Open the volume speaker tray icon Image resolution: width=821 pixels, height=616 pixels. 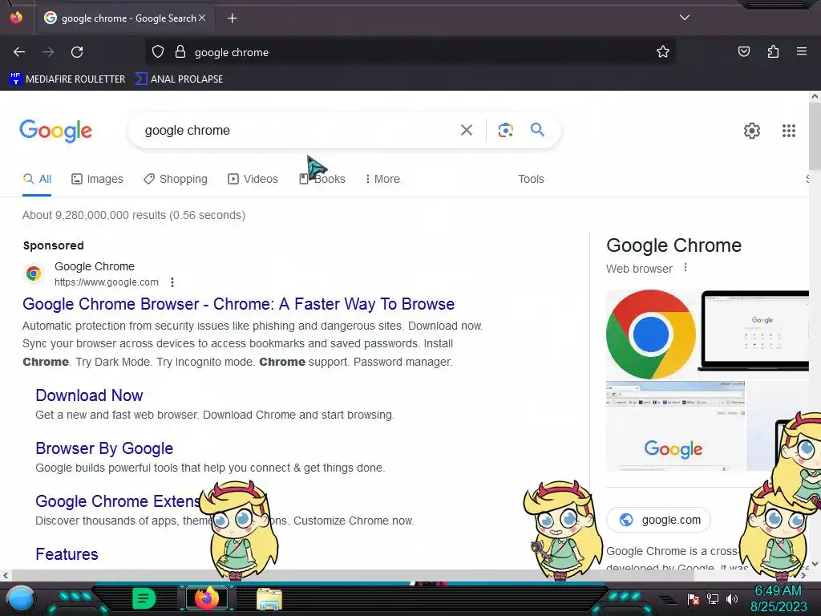(731, 598)
